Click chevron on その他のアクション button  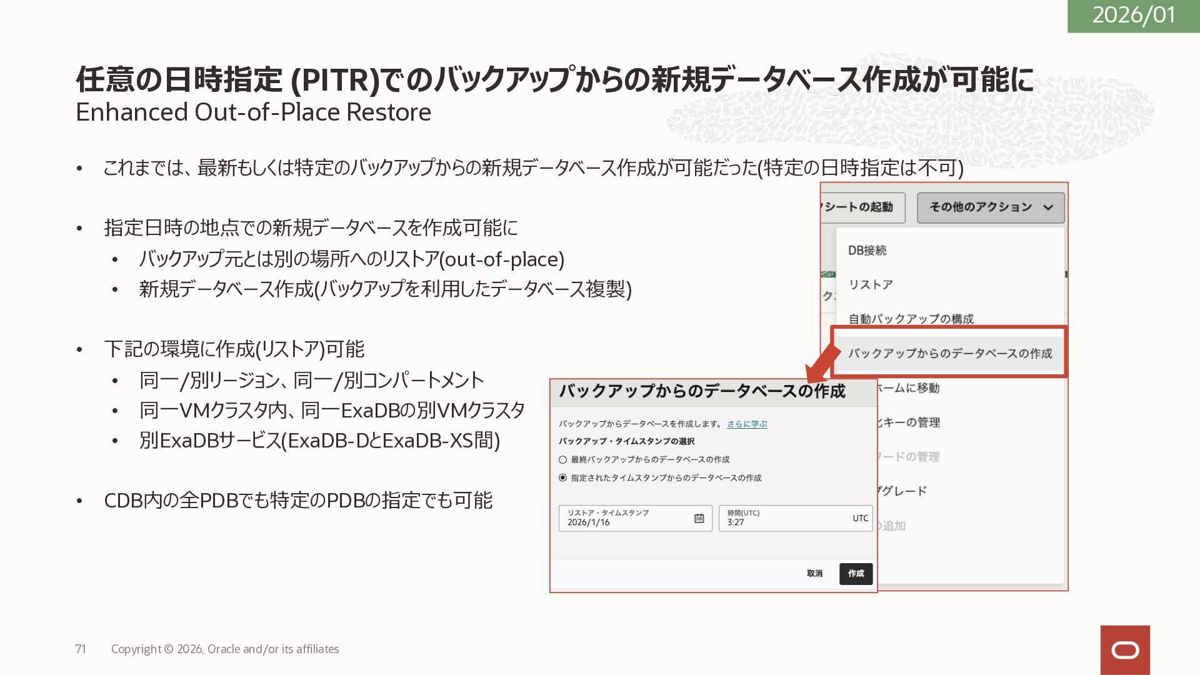click(1048, 207)
